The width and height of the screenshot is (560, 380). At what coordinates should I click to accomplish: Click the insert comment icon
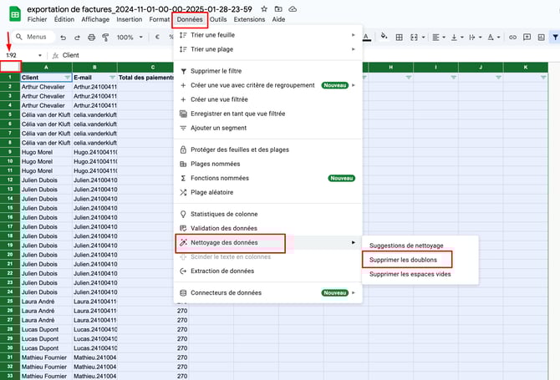point(527,37)
